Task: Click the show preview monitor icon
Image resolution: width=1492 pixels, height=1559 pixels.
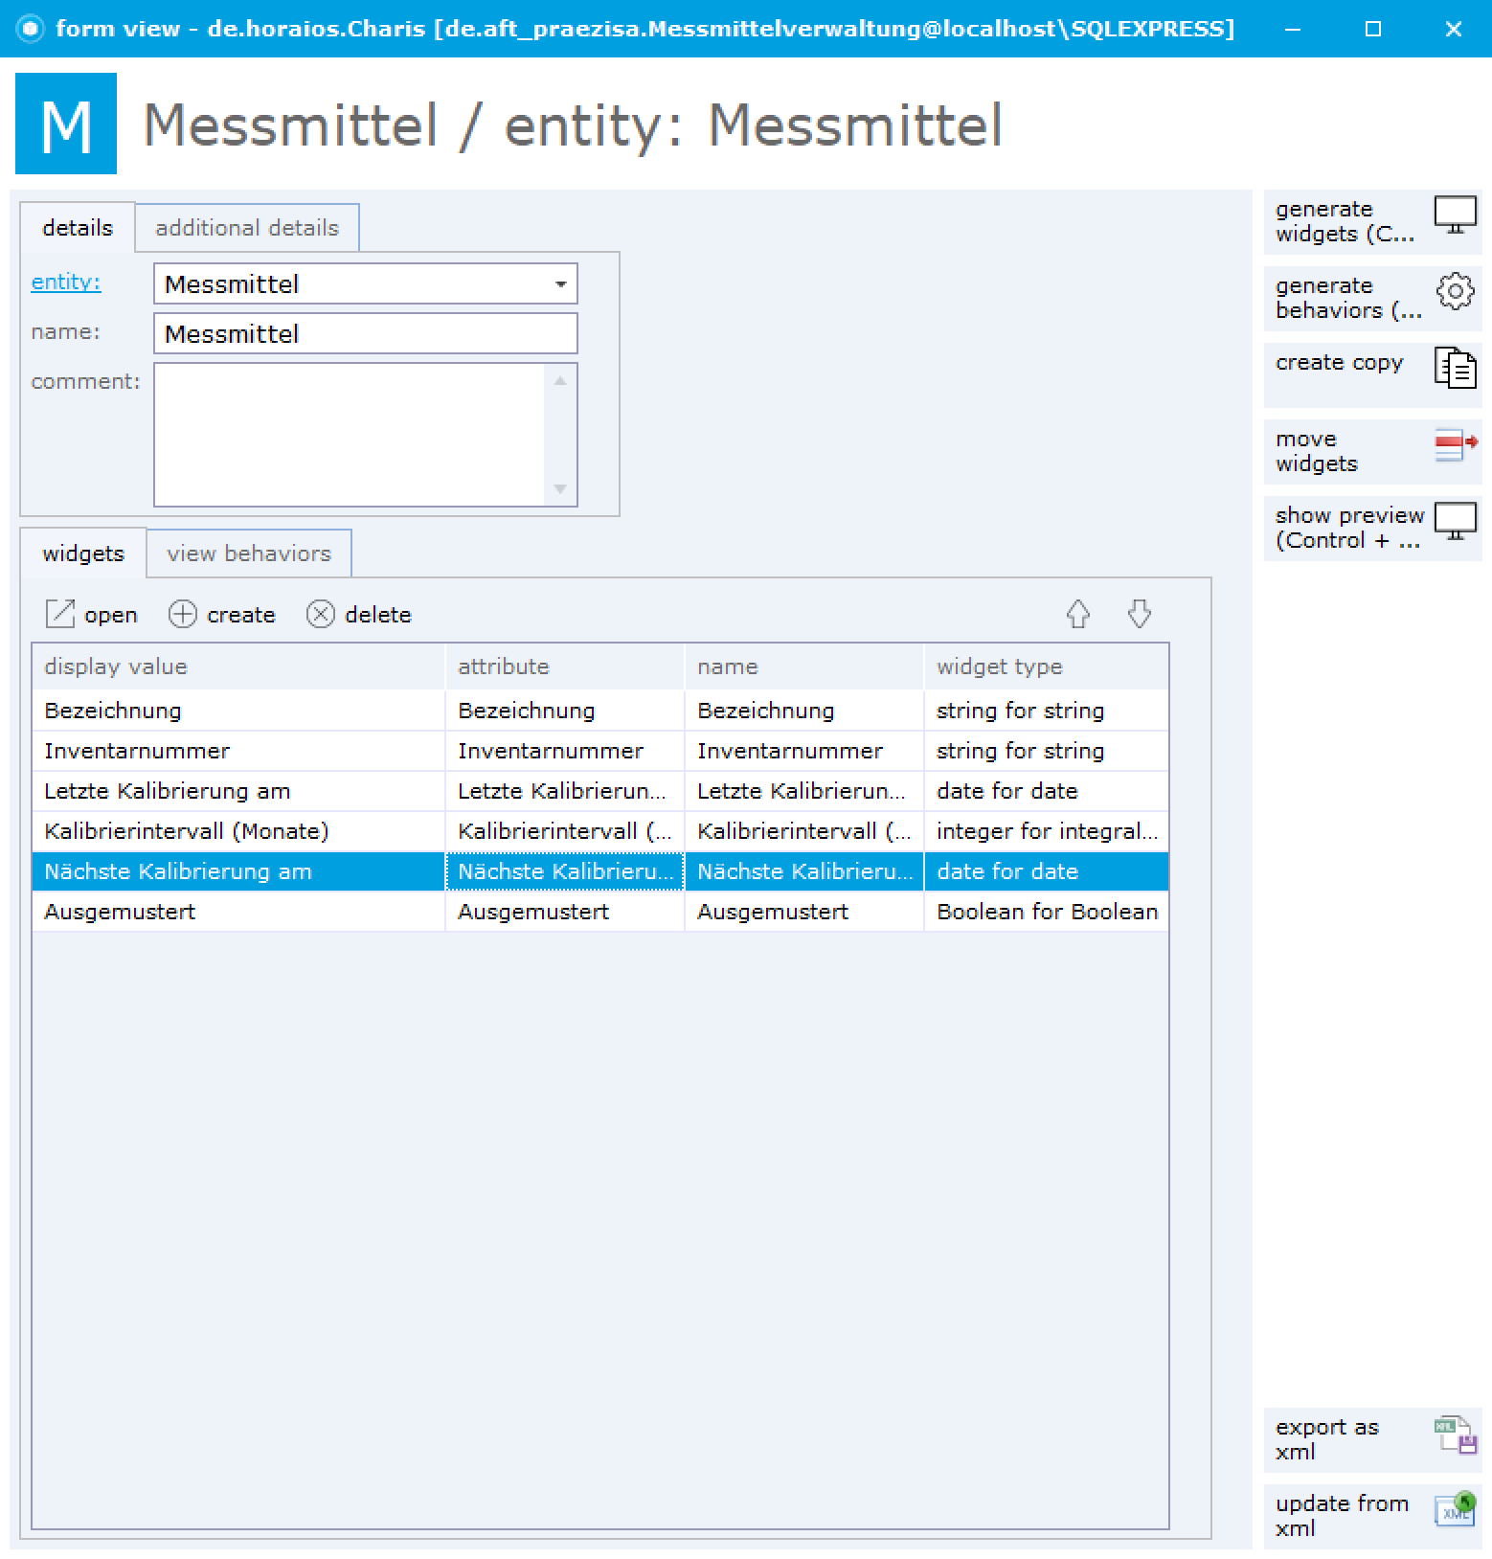Action: pos(1455,521)
